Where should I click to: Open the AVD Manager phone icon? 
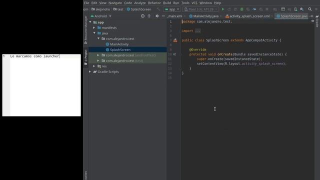click(x=295, y=9)
